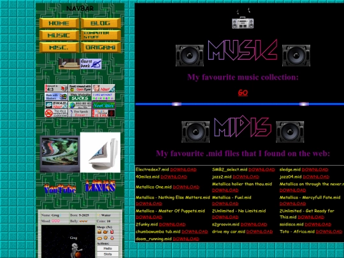Viewport: 344px width, 258px height.
Task: Open the NeoCities badge
Action: pos(104,105)
